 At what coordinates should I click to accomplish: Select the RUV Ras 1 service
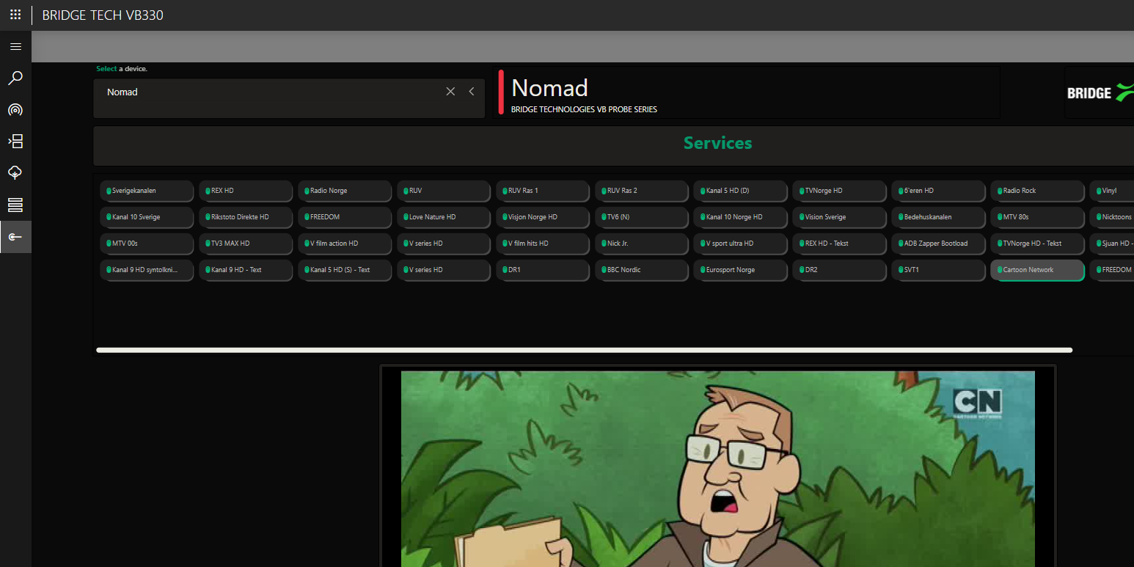pyautogui.click(x=543, y=191)
